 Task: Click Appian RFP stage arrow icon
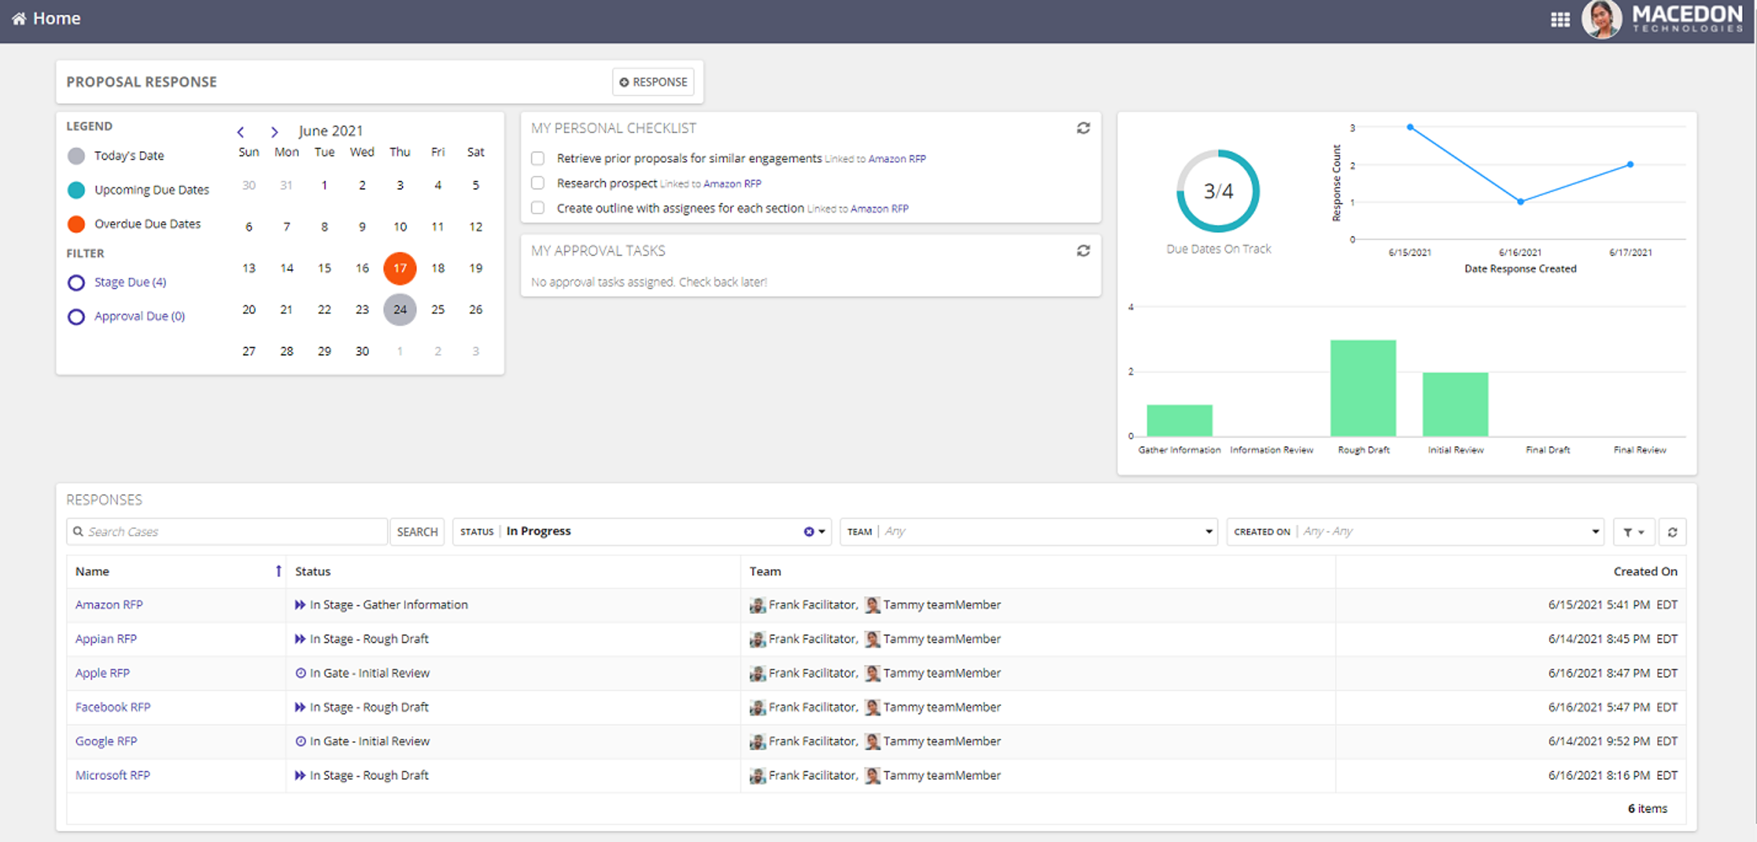pos(300,639)
